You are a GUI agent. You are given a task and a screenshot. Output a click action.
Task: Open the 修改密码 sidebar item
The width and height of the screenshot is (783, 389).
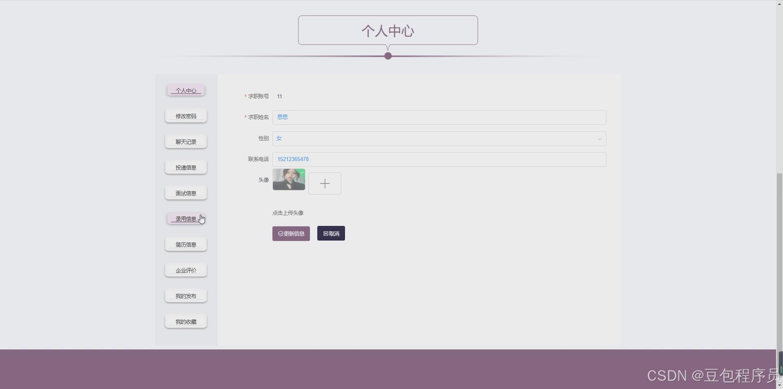186,116
